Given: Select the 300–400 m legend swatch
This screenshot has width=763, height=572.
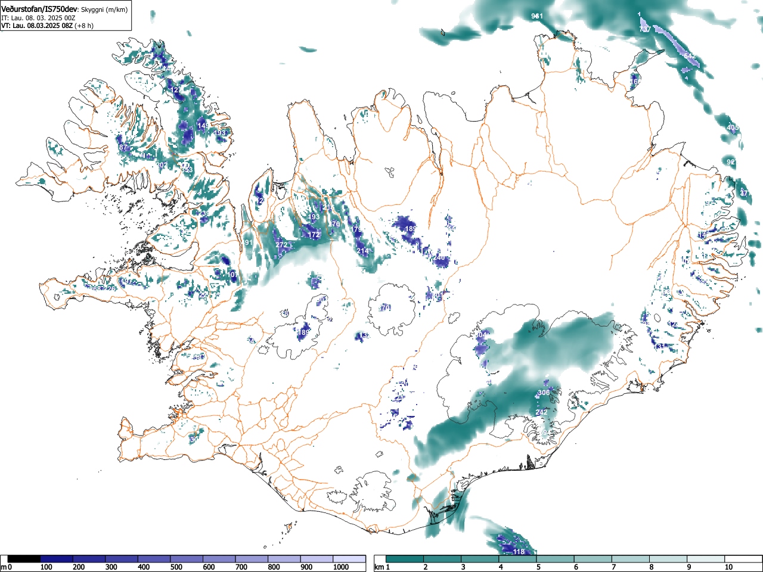Looking at the screenshot, I should (122, 559).
